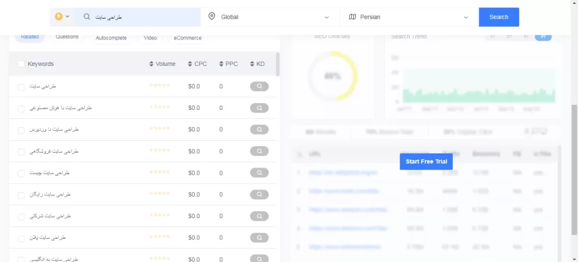Switch to the Questions tab

(x=67, y=37)
